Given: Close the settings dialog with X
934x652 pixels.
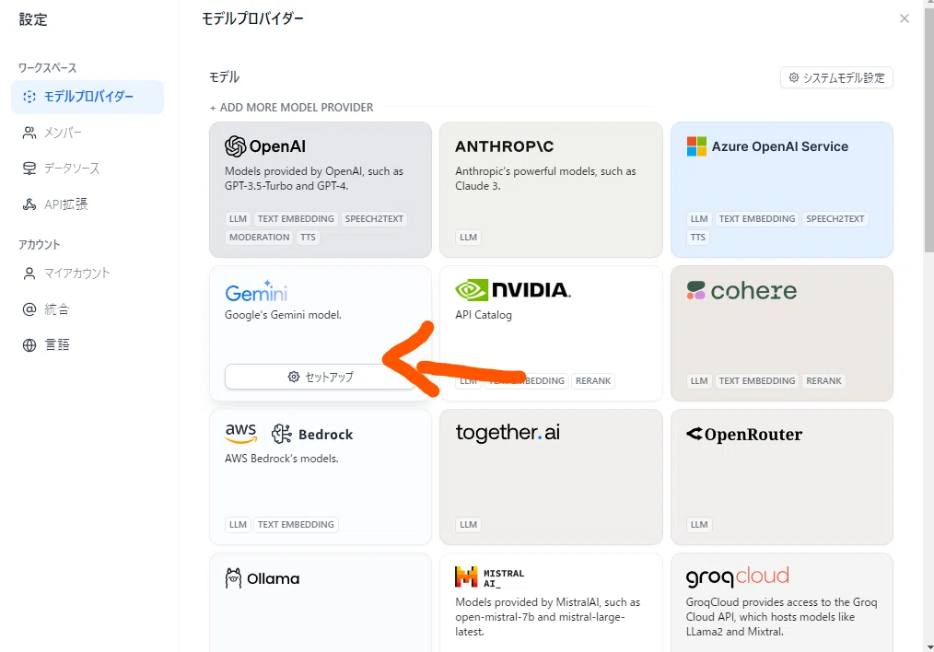Looking at the screenshot, I should coord(905,18).
